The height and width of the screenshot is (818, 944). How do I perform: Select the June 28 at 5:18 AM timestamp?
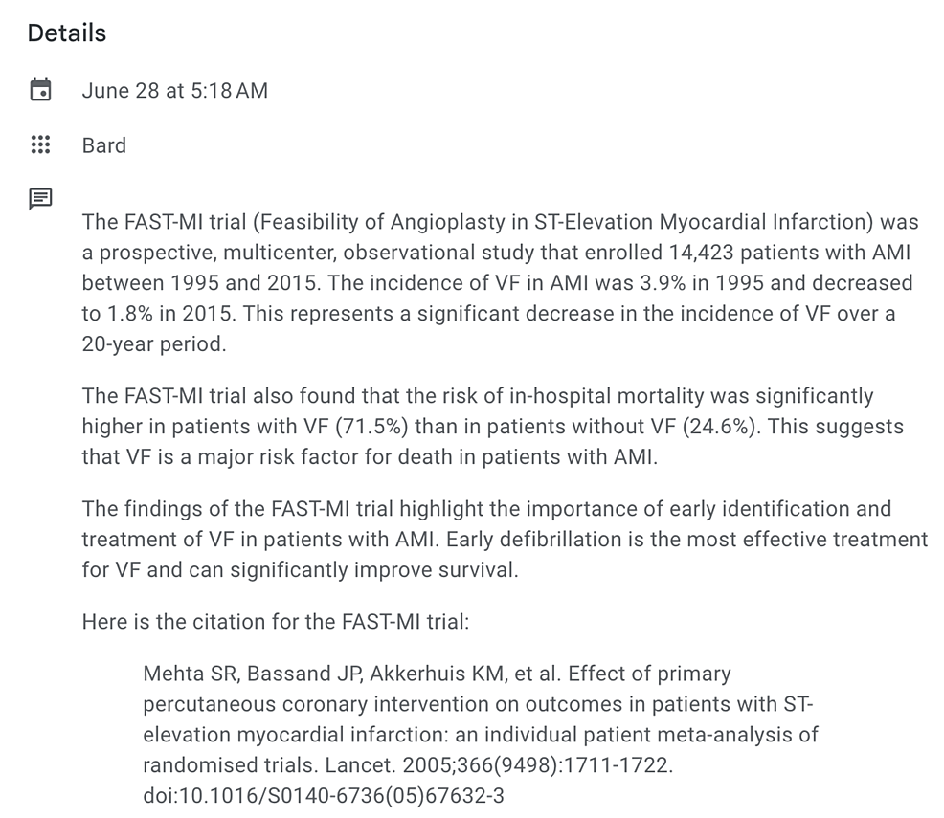(x=174, y=91)
